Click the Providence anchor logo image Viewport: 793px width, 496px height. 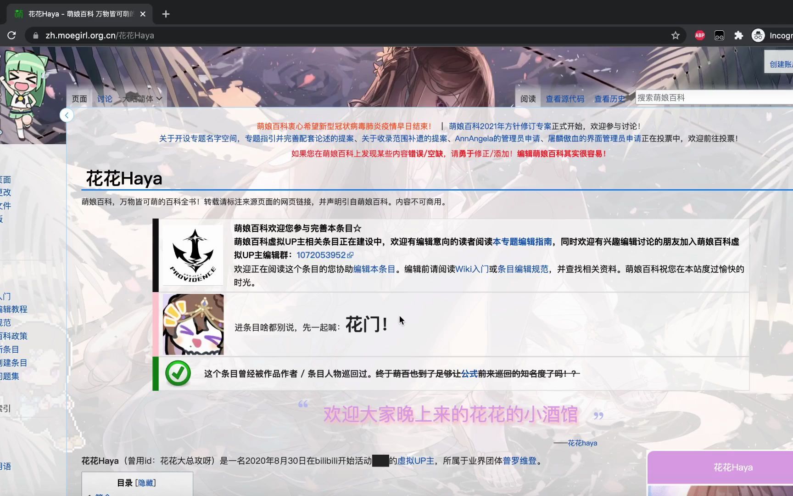coord(193,255)
